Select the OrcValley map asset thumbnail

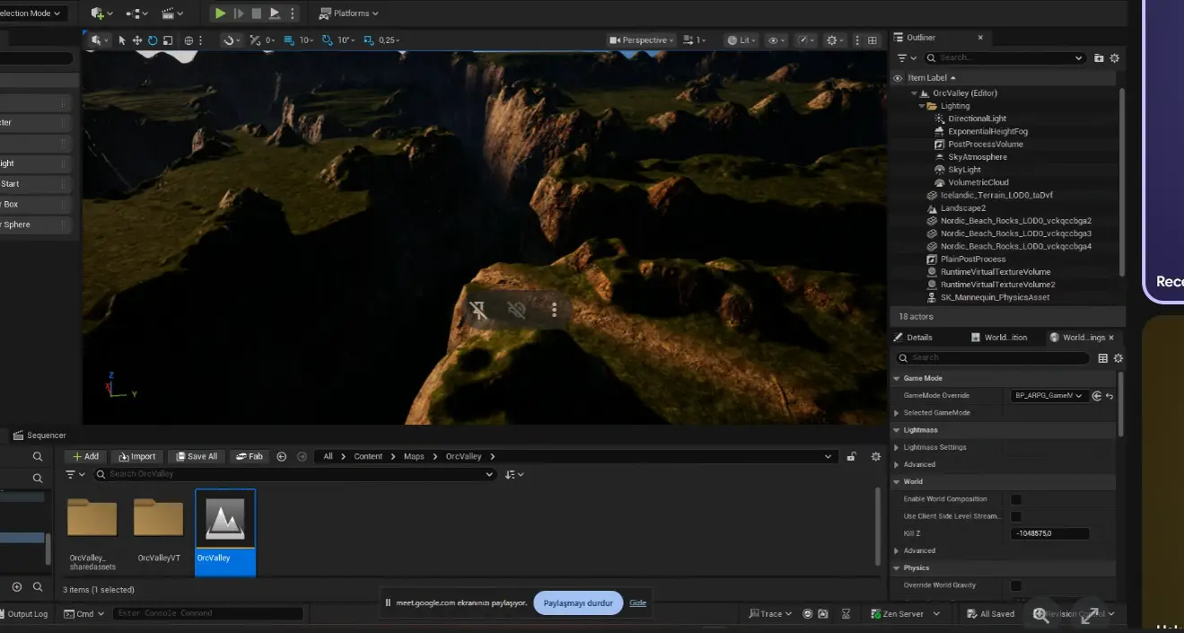coord(225,521)
